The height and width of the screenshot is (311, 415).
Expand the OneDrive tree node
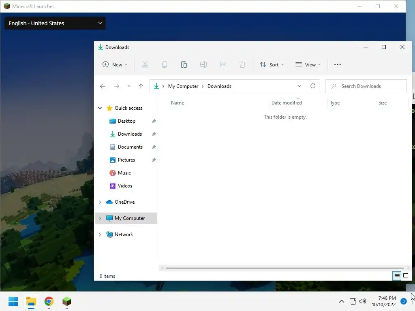[x=100, y=202]
